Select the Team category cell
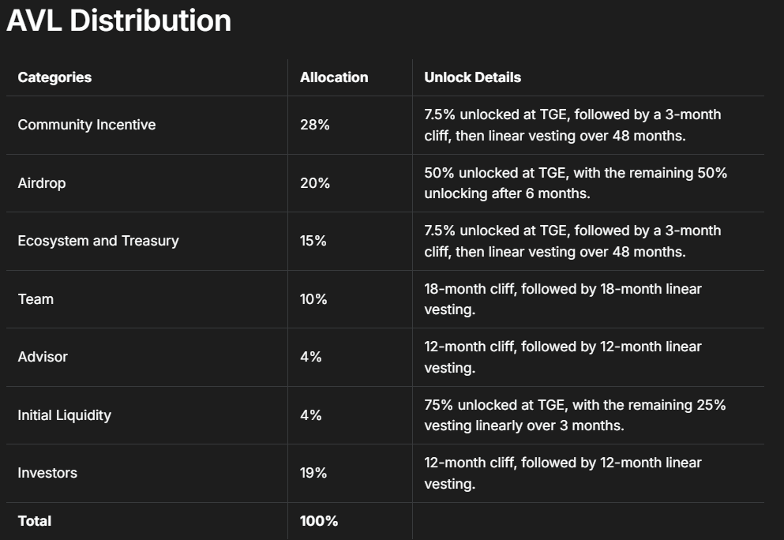Image resolution: width=784 pixels, height=540 pixels. tap(36, 299)
